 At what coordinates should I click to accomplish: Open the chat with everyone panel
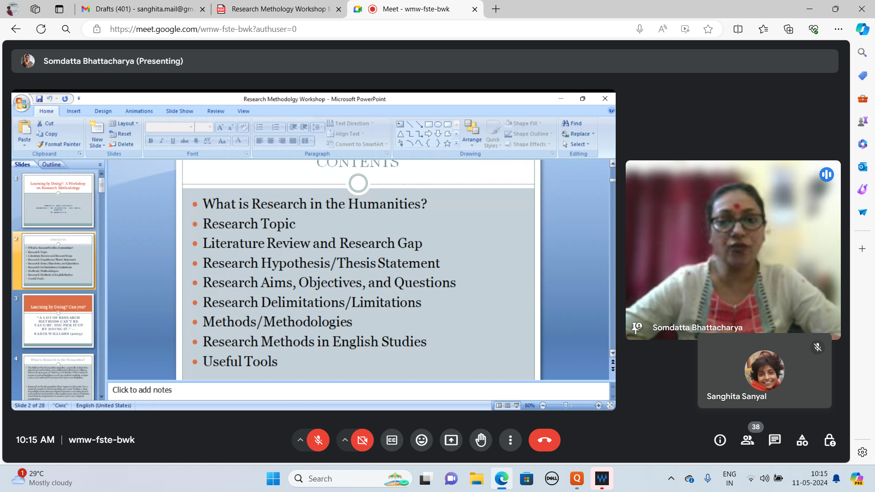click(x=775, y=440)
